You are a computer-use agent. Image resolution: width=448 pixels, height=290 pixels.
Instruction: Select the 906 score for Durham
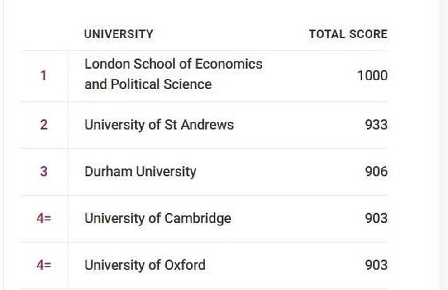[376, 172]
